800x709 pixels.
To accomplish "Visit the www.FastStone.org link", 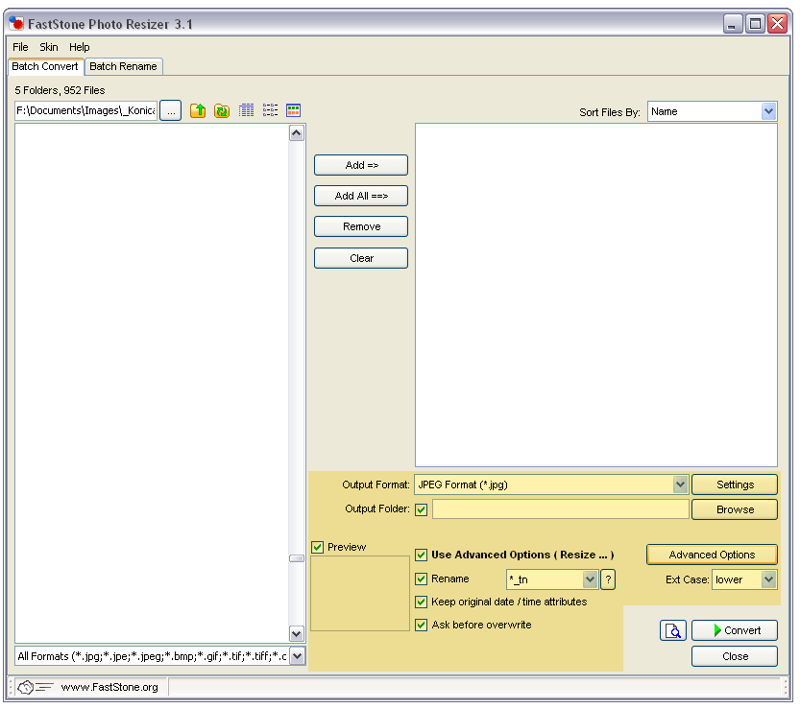I will (109, 687).
